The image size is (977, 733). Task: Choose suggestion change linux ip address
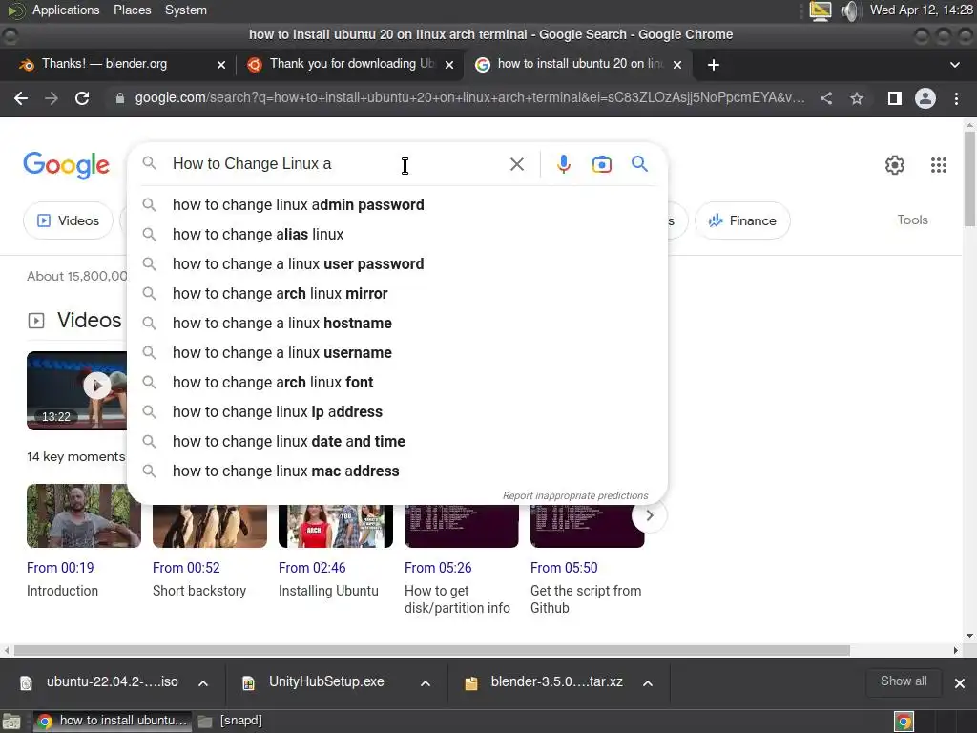(397, 412)
